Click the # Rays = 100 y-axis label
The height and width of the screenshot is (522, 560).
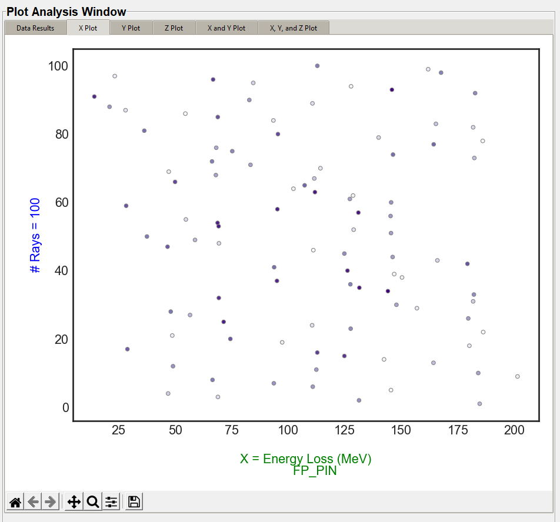(x=35, y=235)
